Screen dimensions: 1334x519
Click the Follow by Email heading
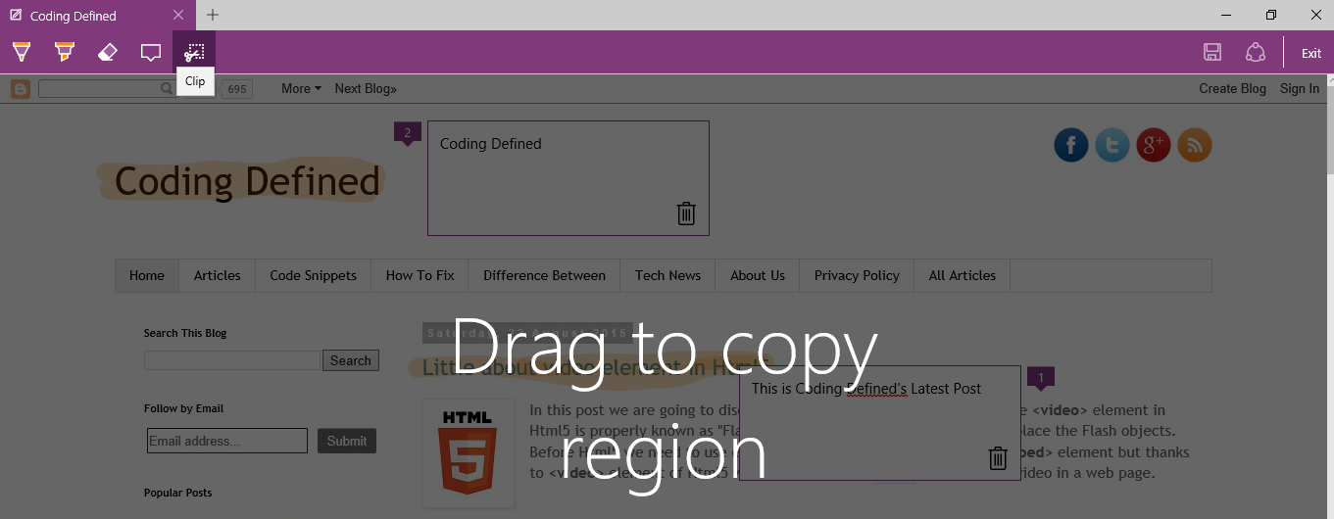[x=184, y=408]
